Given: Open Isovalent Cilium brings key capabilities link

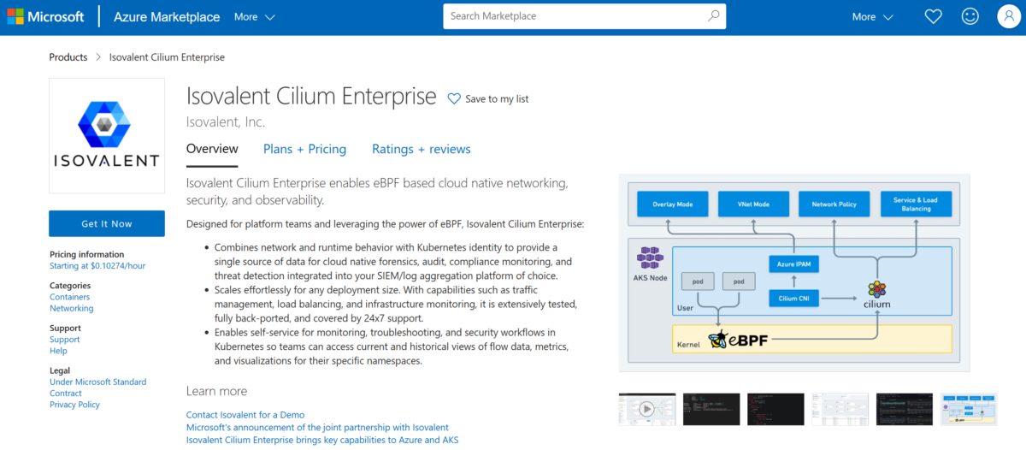Looking at the screenshot, I should (322, 440).
